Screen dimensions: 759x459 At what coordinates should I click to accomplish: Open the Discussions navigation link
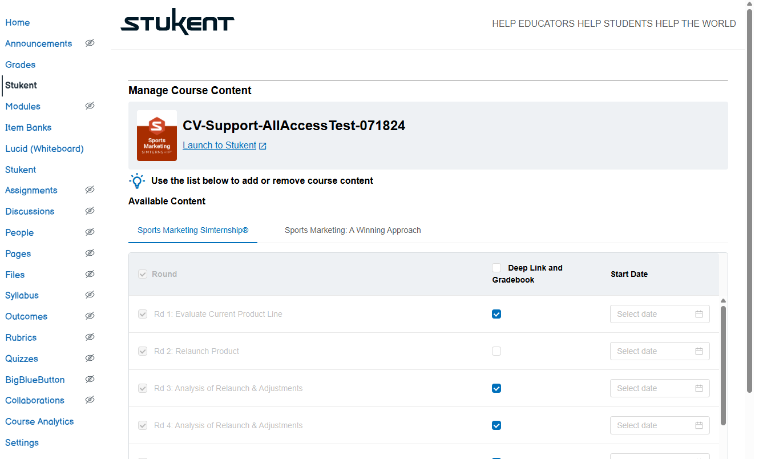30,211
